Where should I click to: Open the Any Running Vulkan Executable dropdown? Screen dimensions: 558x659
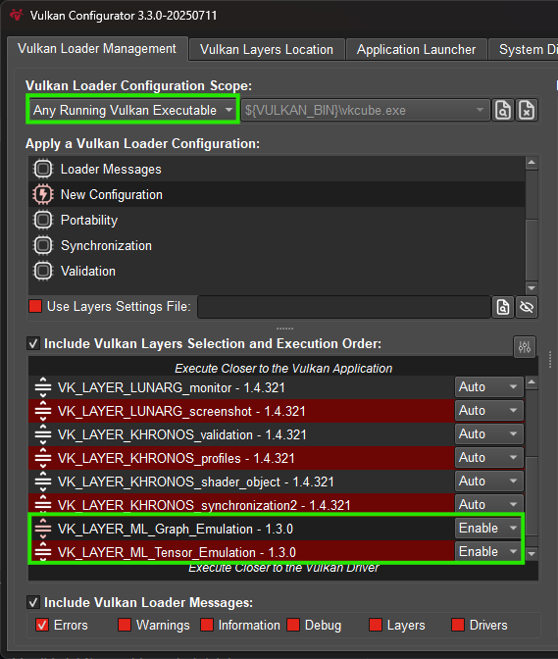pyautogui.click(x=132, y=110)
